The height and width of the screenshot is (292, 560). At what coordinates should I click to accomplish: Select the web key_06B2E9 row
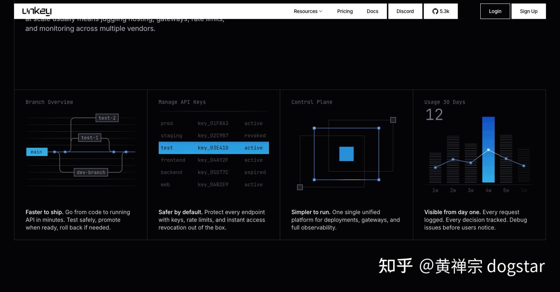coord(213,185)
